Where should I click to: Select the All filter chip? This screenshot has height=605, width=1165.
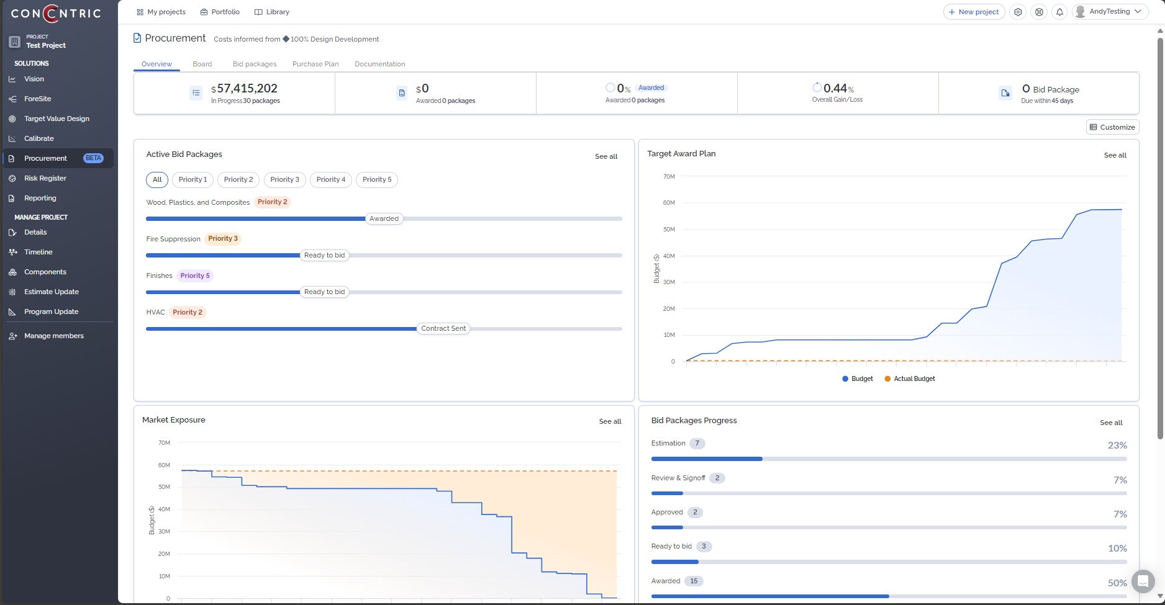[157, 180]
